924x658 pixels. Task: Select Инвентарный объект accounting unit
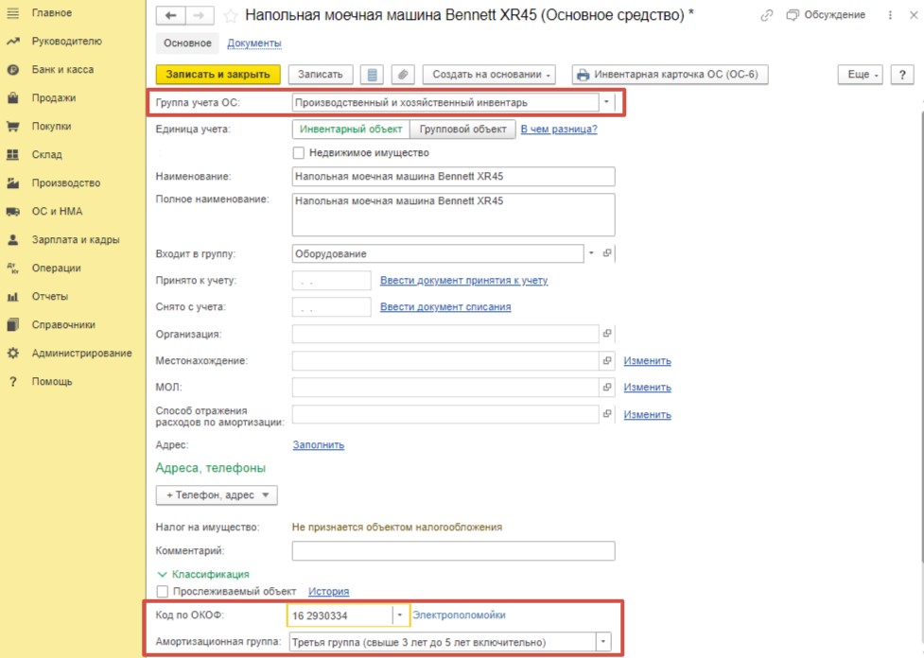[351, 129]
